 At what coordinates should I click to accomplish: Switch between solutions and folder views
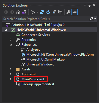click(24, 12)
